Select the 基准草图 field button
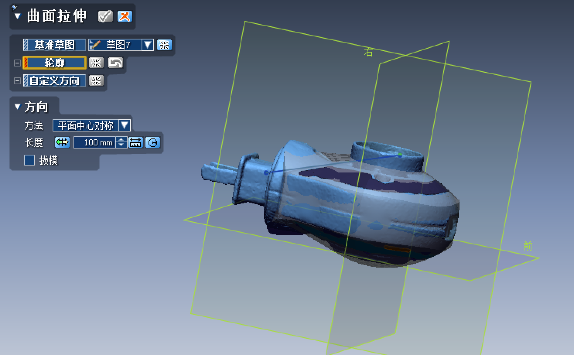 [54, 45]
